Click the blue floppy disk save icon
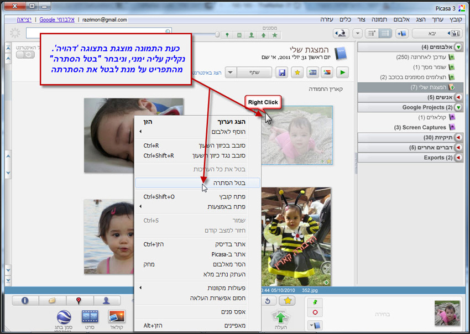Viewport: 470px width, 334px height. (x=282, y=72)
